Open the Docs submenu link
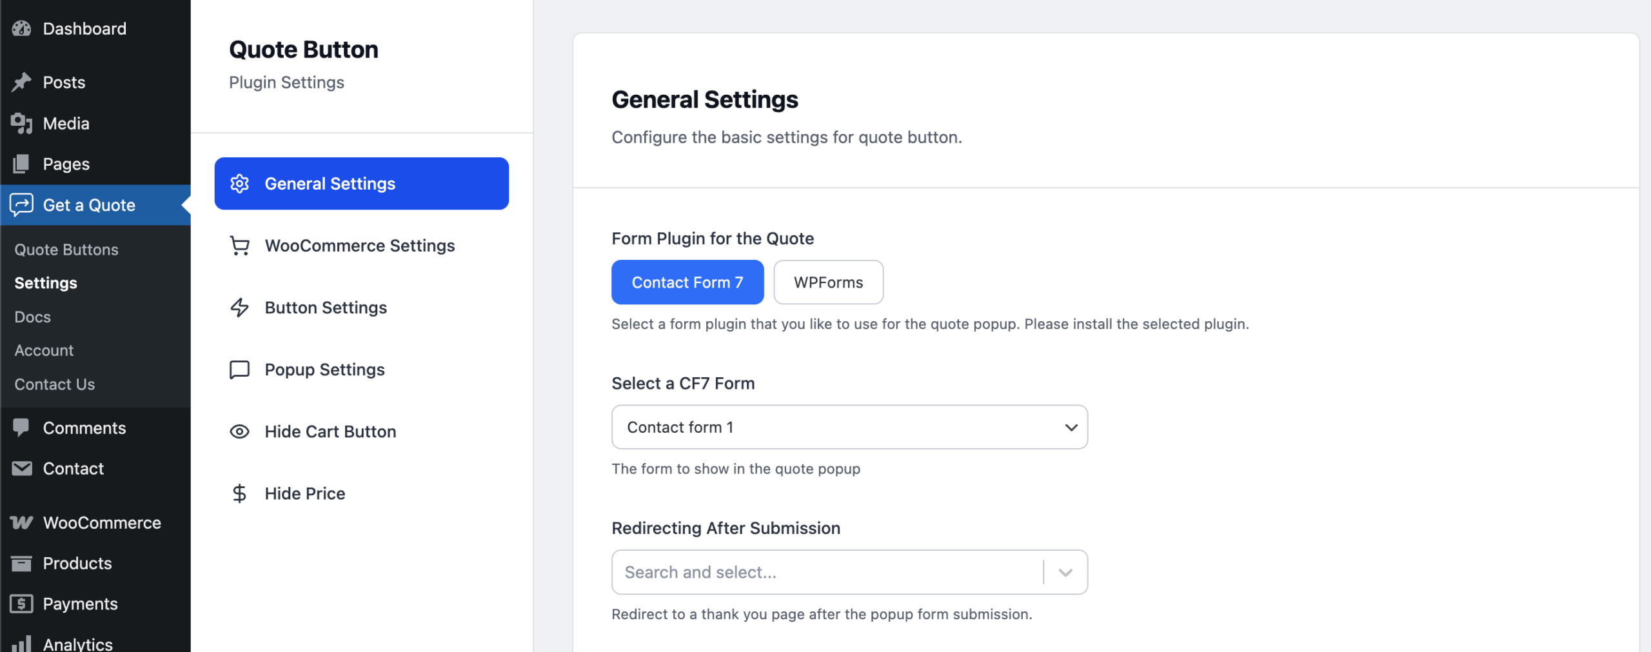 tap(32, 317)
